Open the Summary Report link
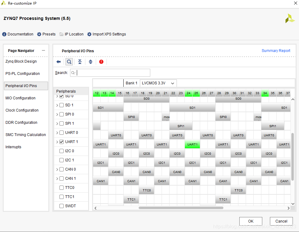This screenshot has height=232, width=299. point(276,51)
